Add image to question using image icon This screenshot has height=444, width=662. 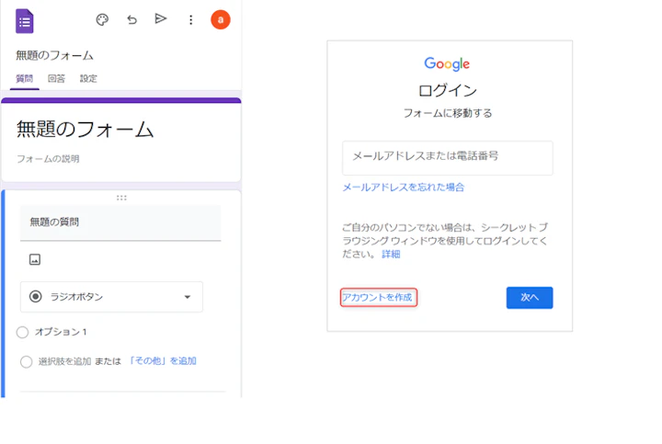coord(35,260)
